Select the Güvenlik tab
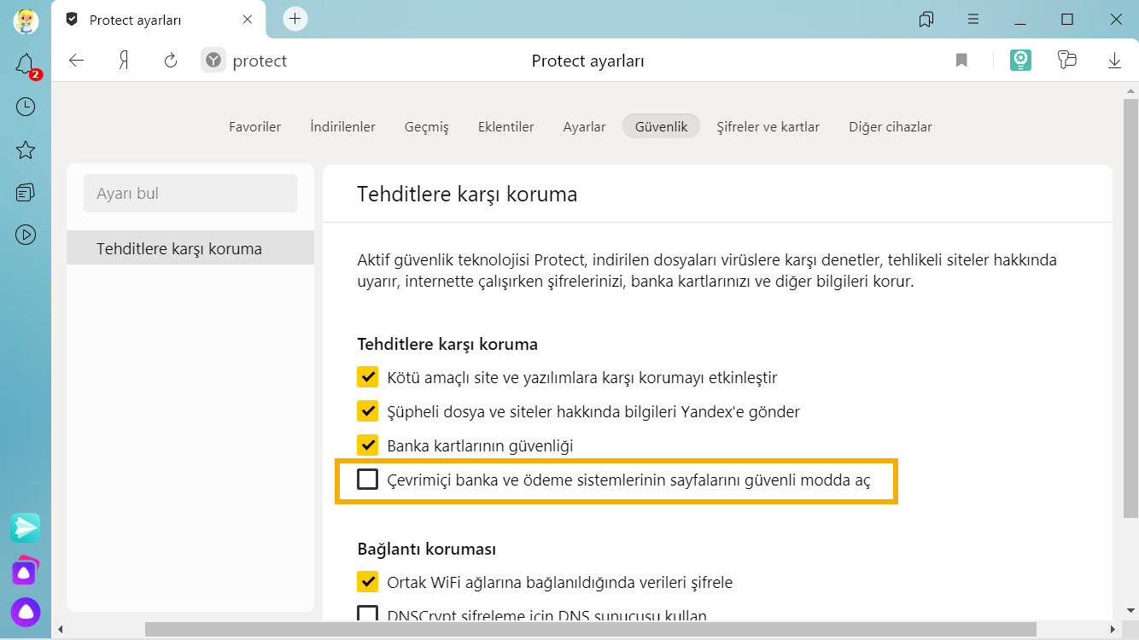 pos(661,126)
